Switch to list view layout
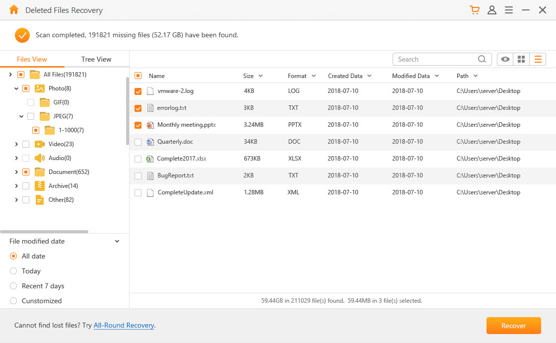This screenshot has height=343, width=556. tap(538, 59)
